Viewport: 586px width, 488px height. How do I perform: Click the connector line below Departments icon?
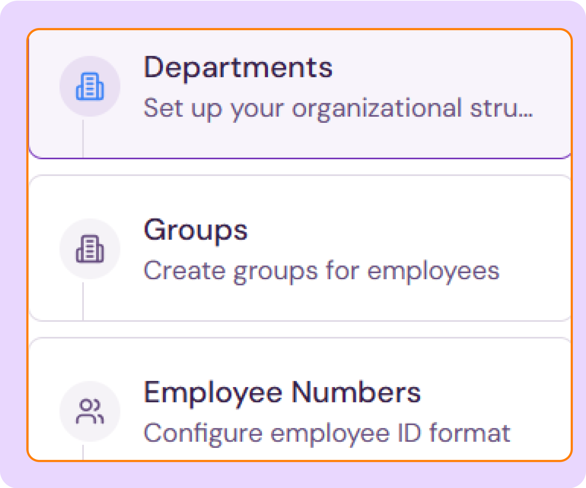click(x=83, y=138)
